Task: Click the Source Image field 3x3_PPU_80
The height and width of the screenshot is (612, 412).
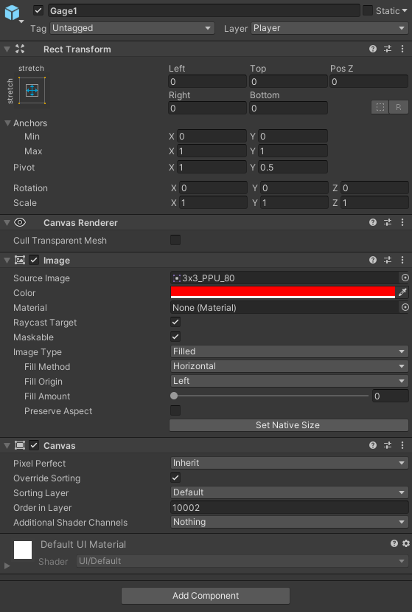Action: [x=285, y=278]
